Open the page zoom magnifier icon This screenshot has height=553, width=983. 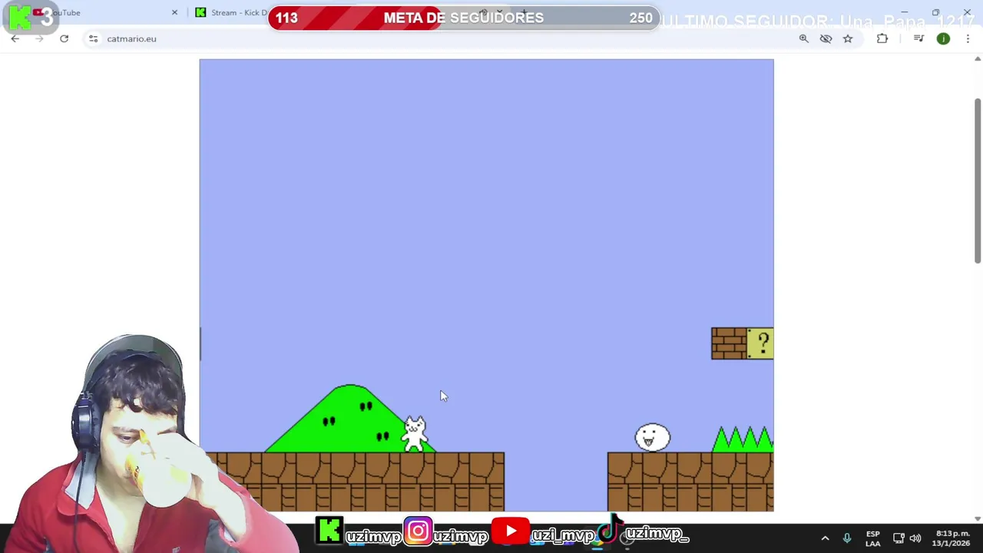pyautogui.click(x=803, y=38)
